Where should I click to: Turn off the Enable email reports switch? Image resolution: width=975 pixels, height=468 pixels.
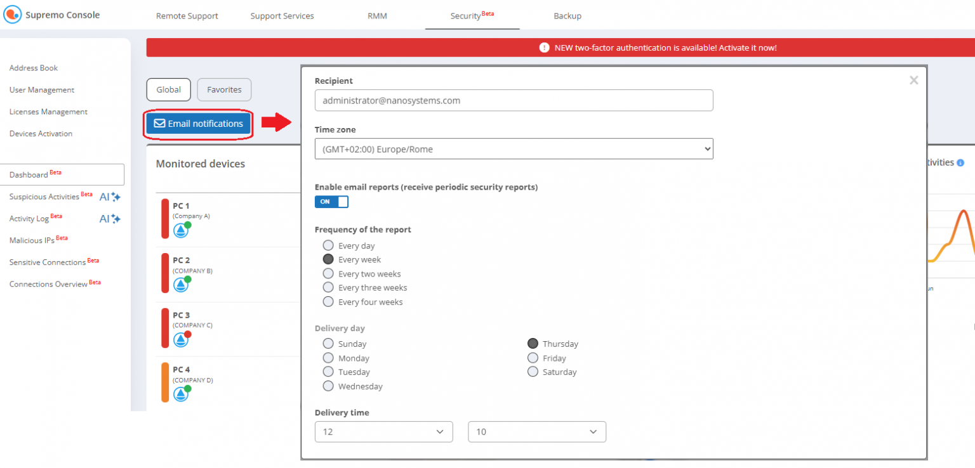pos(331,202)
